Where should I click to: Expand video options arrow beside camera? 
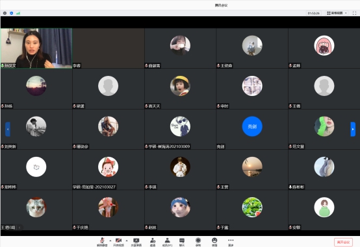pos(127,241)
